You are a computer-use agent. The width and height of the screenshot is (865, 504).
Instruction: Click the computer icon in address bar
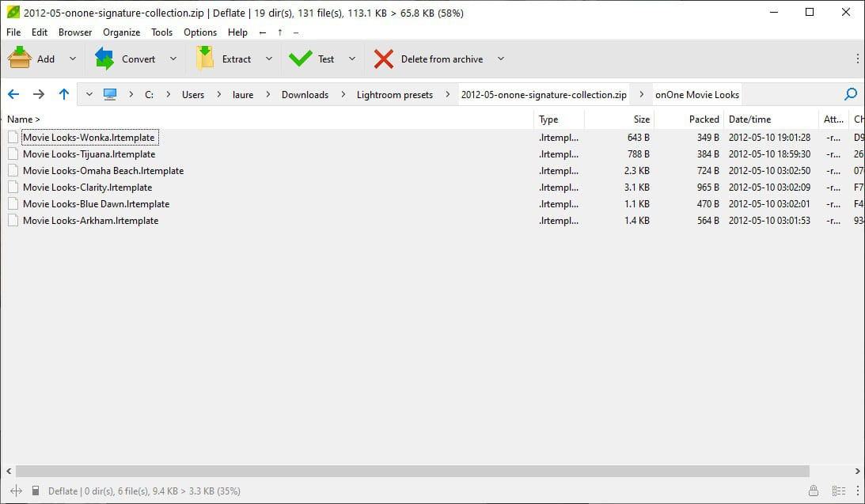(x=110, y=94)
